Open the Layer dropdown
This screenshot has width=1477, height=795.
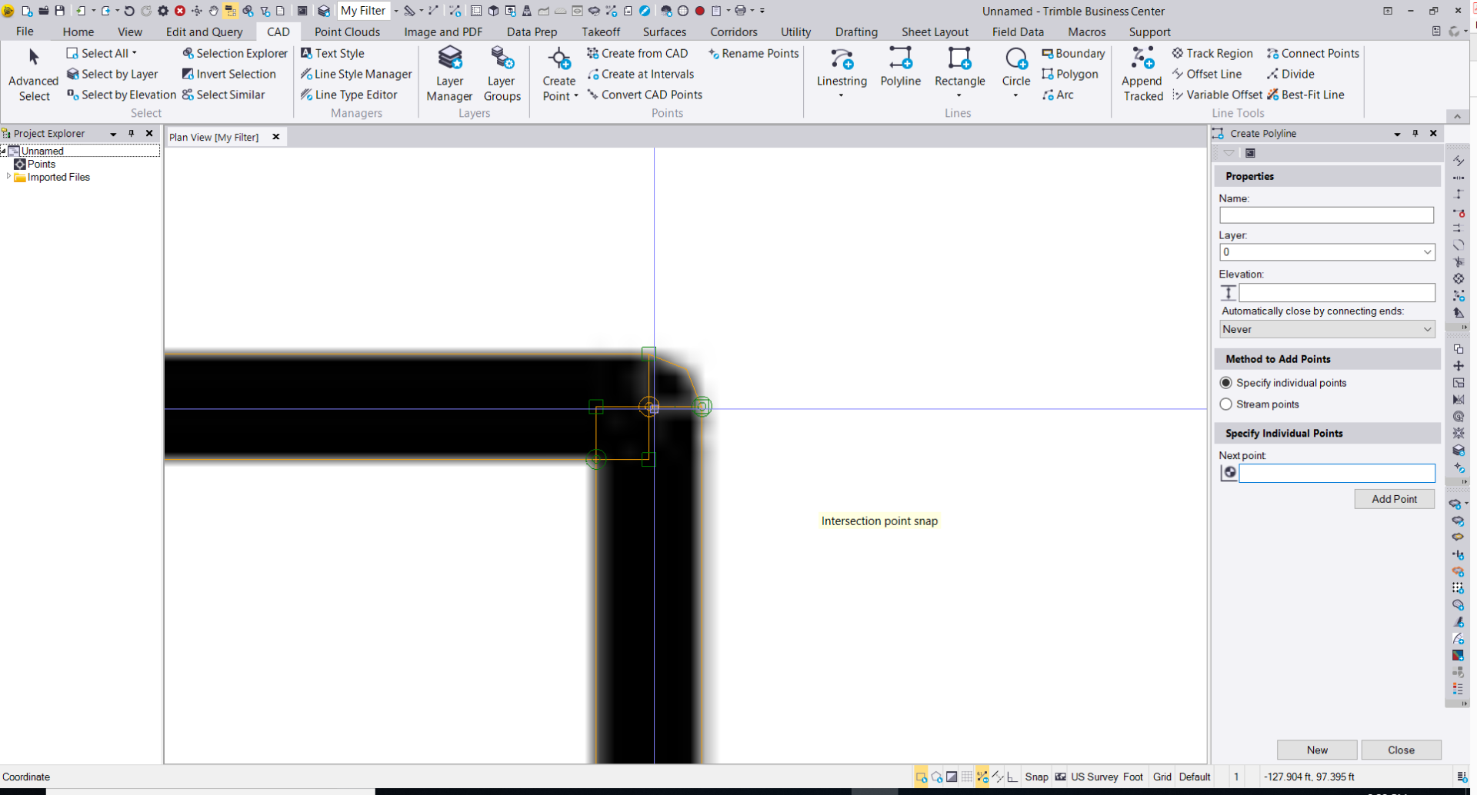pos(1427,252)
